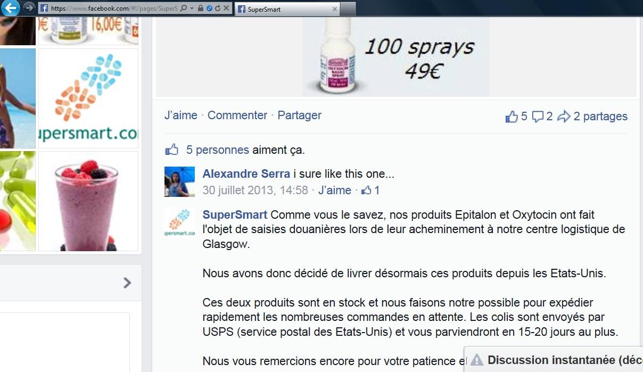Click the security lock icon in the address bar
The height and width of the screenshot is (372, 643).
(200, 9)
